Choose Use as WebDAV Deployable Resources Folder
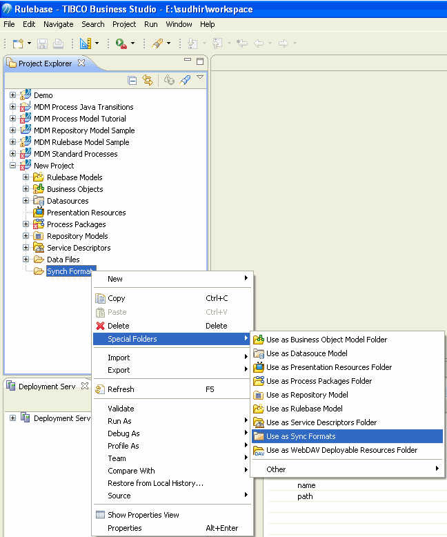Screen dimensions: 447x537 [x=347, y=450]
